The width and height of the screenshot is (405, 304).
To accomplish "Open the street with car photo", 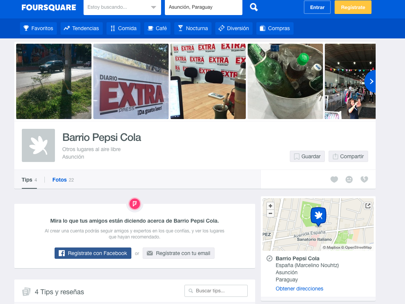I will (x=54, y=81).
